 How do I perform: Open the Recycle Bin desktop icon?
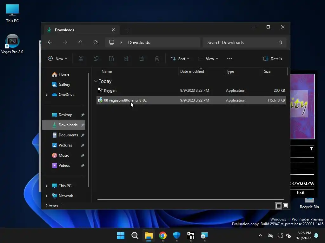[309, 203]
